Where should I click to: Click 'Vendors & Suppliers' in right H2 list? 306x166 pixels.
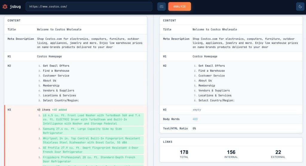(214, 91)
